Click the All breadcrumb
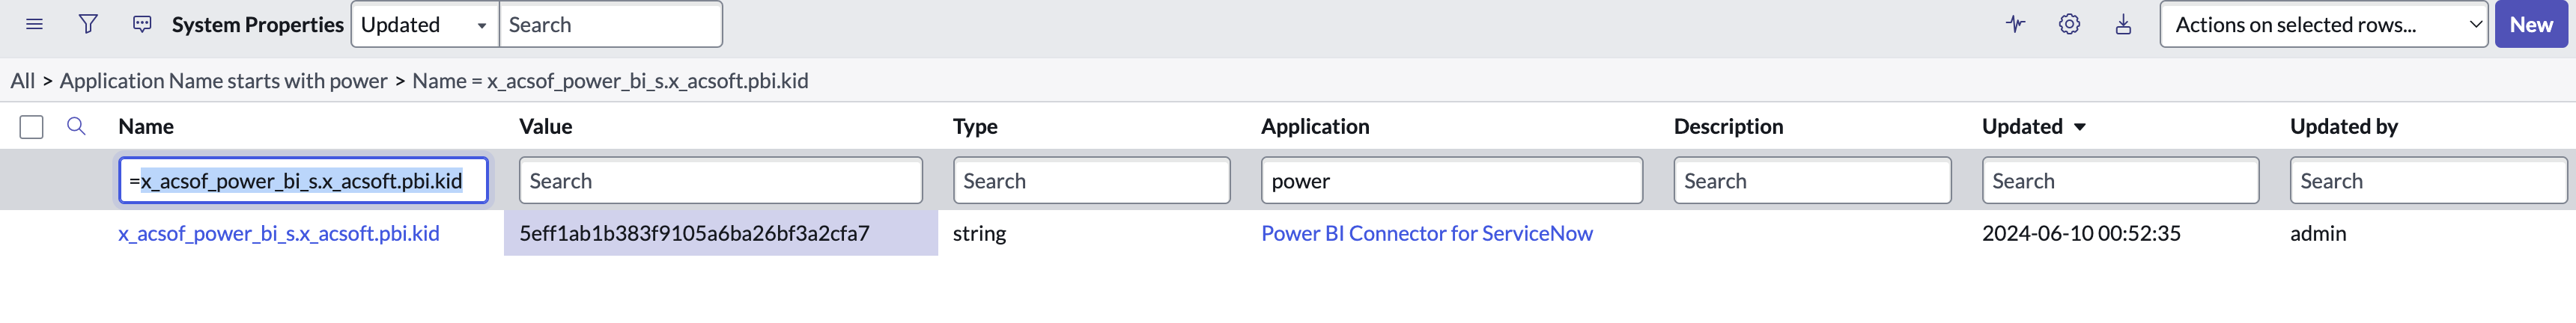 point(22,81)
